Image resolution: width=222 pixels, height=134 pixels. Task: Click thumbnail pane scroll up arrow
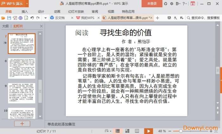(40, 34)
